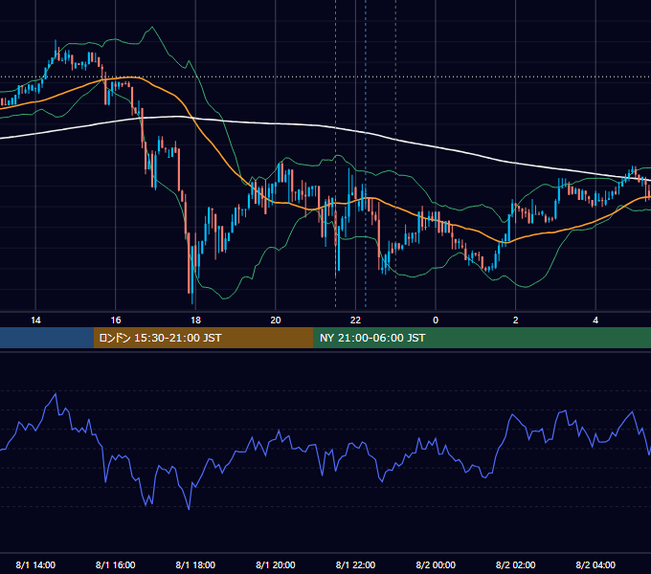Click the 4 hour axis label
This screenshot has width=651, height=574.
tap(595, 320)
